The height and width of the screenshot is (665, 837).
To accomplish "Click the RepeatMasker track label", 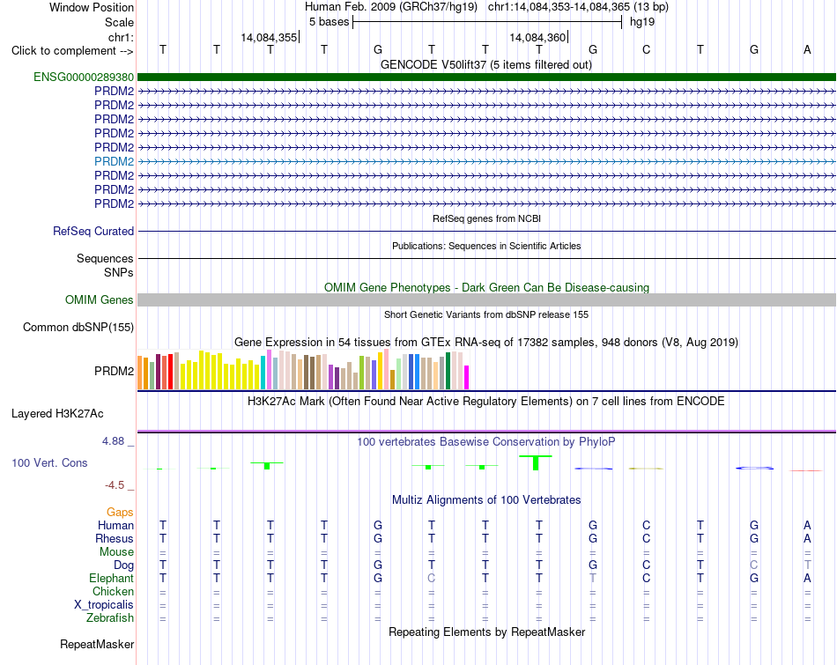I will pos(97,644).
